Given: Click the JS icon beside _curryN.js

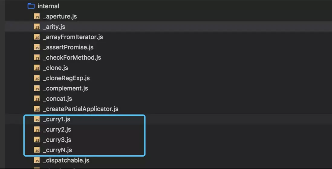Looking at the screenshot, I should coord(37,150).
